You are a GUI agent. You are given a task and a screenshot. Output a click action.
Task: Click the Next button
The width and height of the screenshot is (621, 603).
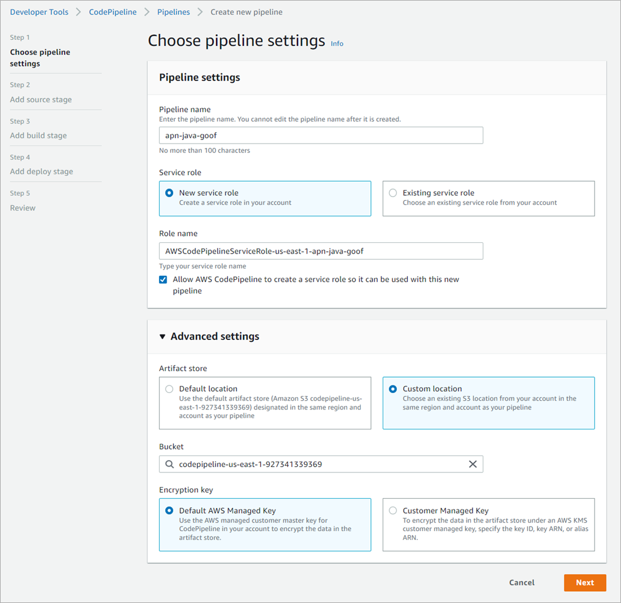(585, 582)
